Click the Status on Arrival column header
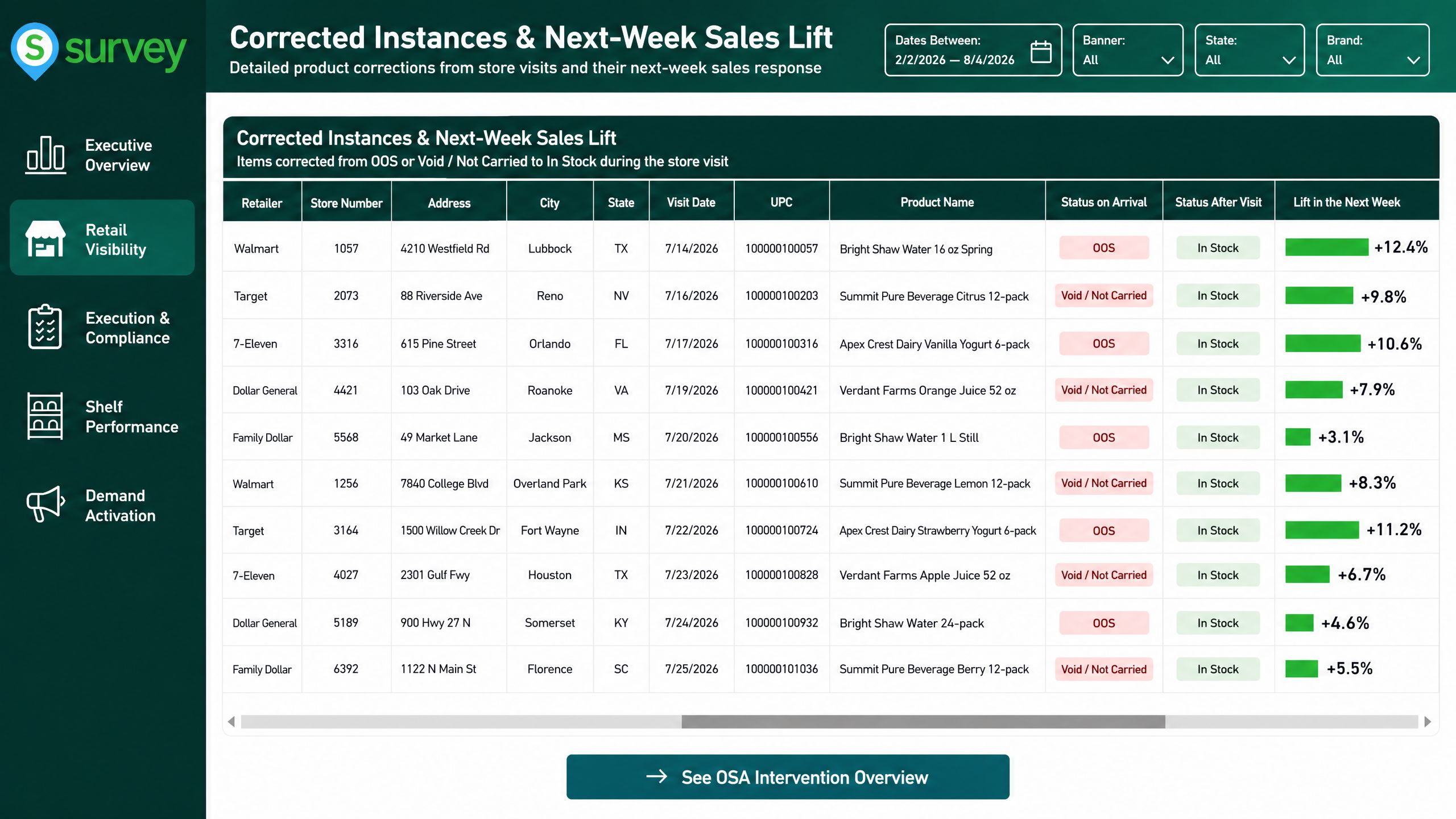The image size is (1456, 819). pyautogui.click(x=1103, y=202)
